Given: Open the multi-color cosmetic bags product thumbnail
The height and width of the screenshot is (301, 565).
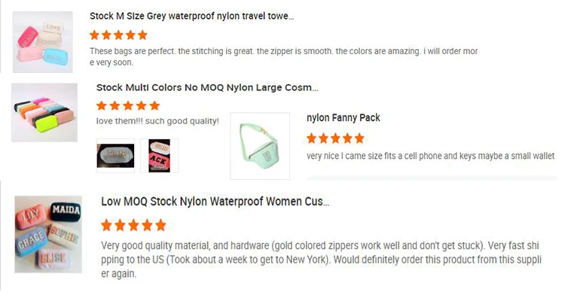Looking at the screenshot, I should (x=44, y=113).
